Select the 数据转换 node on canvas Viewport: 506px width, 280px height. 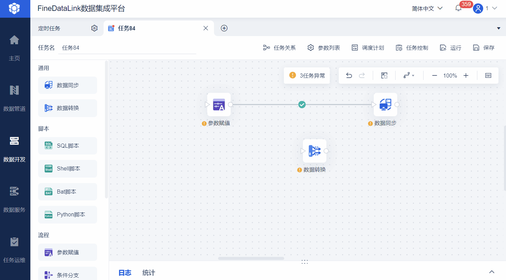click(315, 151)
